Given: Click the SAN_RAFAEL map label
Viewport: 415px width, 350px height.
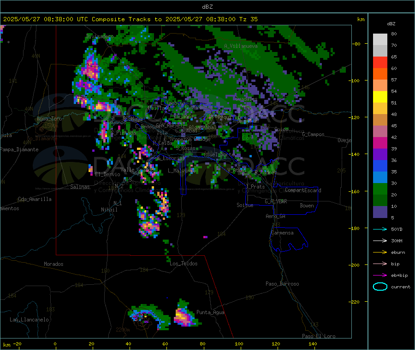Looking at the screenshot, I should pyautogui.click(x=170, y=125).
